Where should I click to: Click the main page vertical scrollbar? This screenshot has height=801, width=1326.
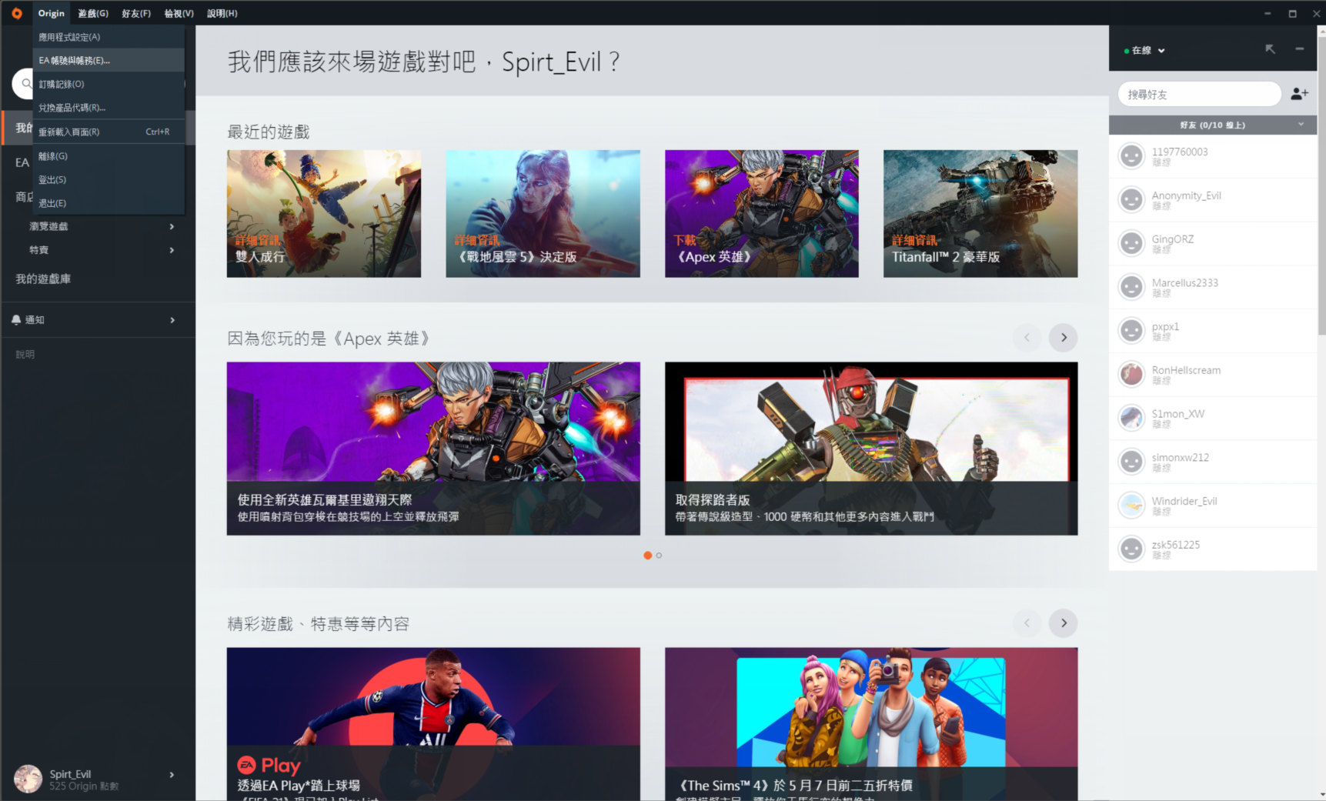click(x=1321, y=185)
